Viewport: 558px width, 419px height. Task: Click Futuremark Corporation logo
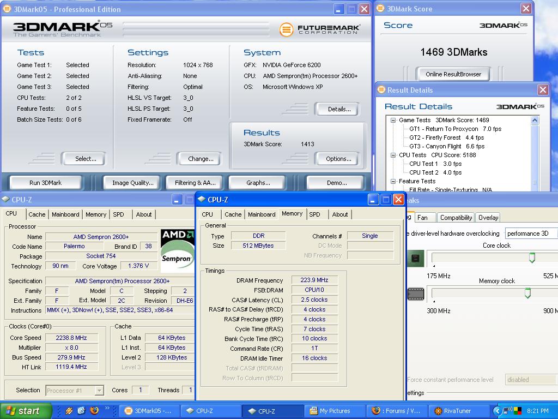(319, 29)
